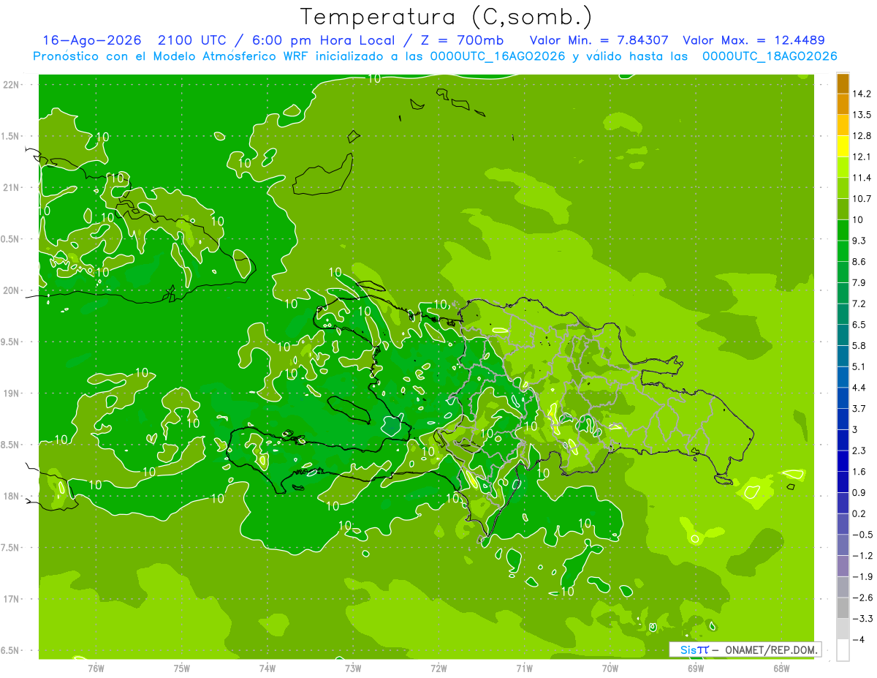Select the '69W' longitude axis label
The image size is (877, 678).
[696, 668]
